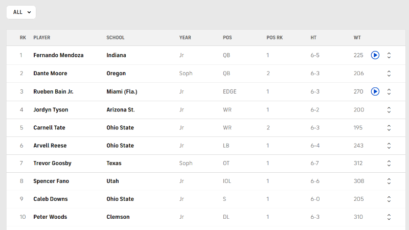The width and height of the screenshot is (409, 230).
Task: Expand Carnell Tate's row chevron
Action: pyautogui.click(x=389, y=128)
